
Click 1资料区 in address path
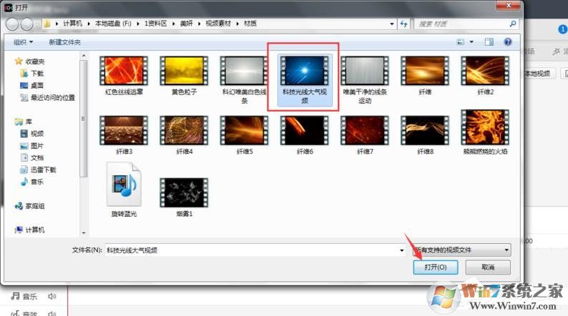point(156,24)
